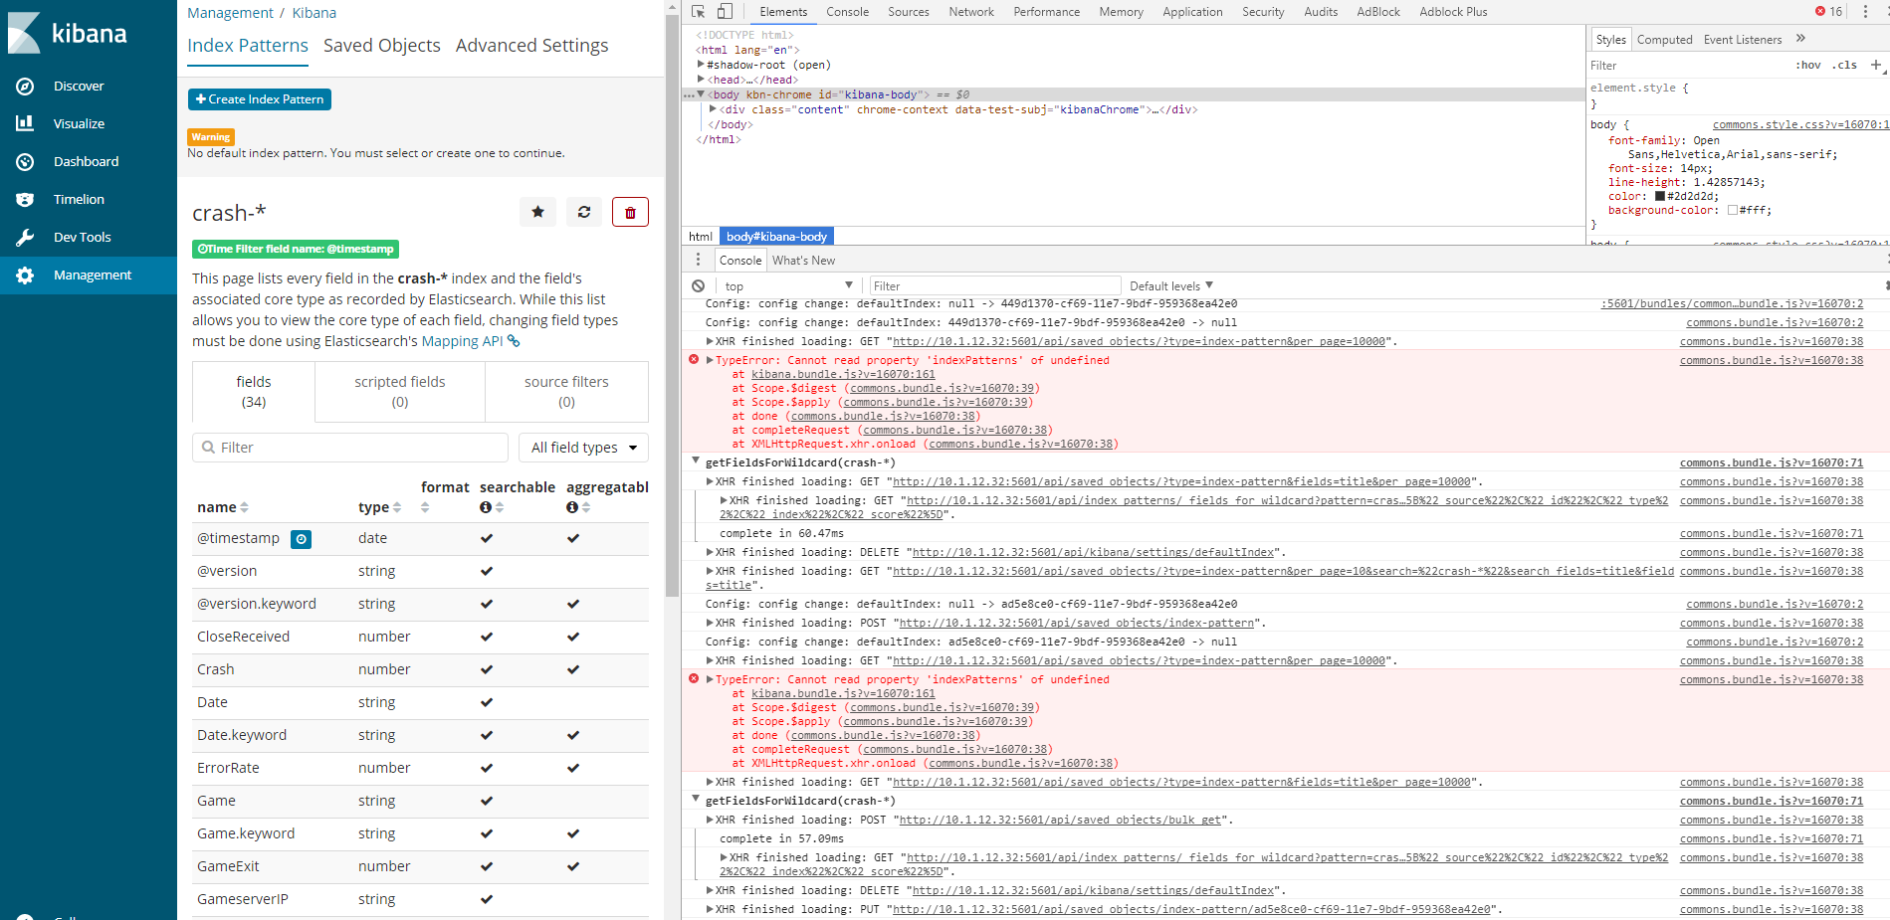Open the What's New drawer tab
Screen dimensions: 1890x920
coord(803,261)
